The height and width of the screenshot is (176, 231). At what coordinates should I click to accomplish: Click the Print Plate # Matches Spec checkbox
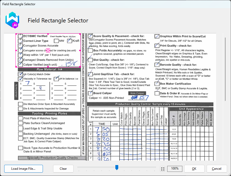(20, 118)
